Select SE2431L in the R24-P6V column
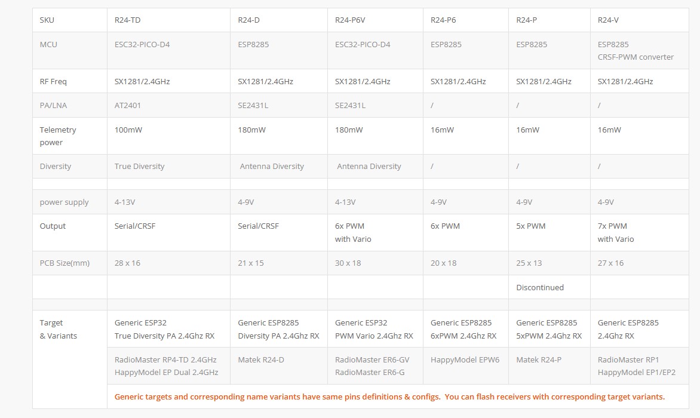Image resolution: width=700 pixels, height=418 pixels. [x=350, y=106]
